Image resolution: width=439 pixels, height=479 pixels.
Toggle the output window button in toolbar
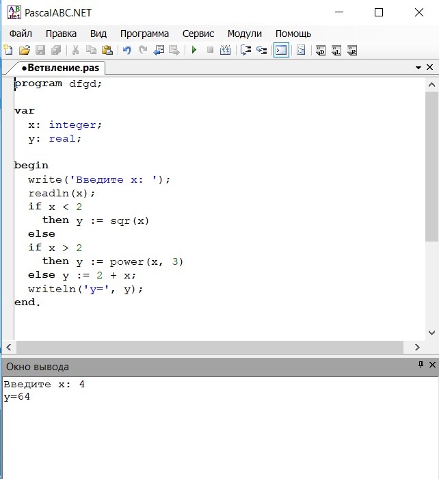click(281, 50)
